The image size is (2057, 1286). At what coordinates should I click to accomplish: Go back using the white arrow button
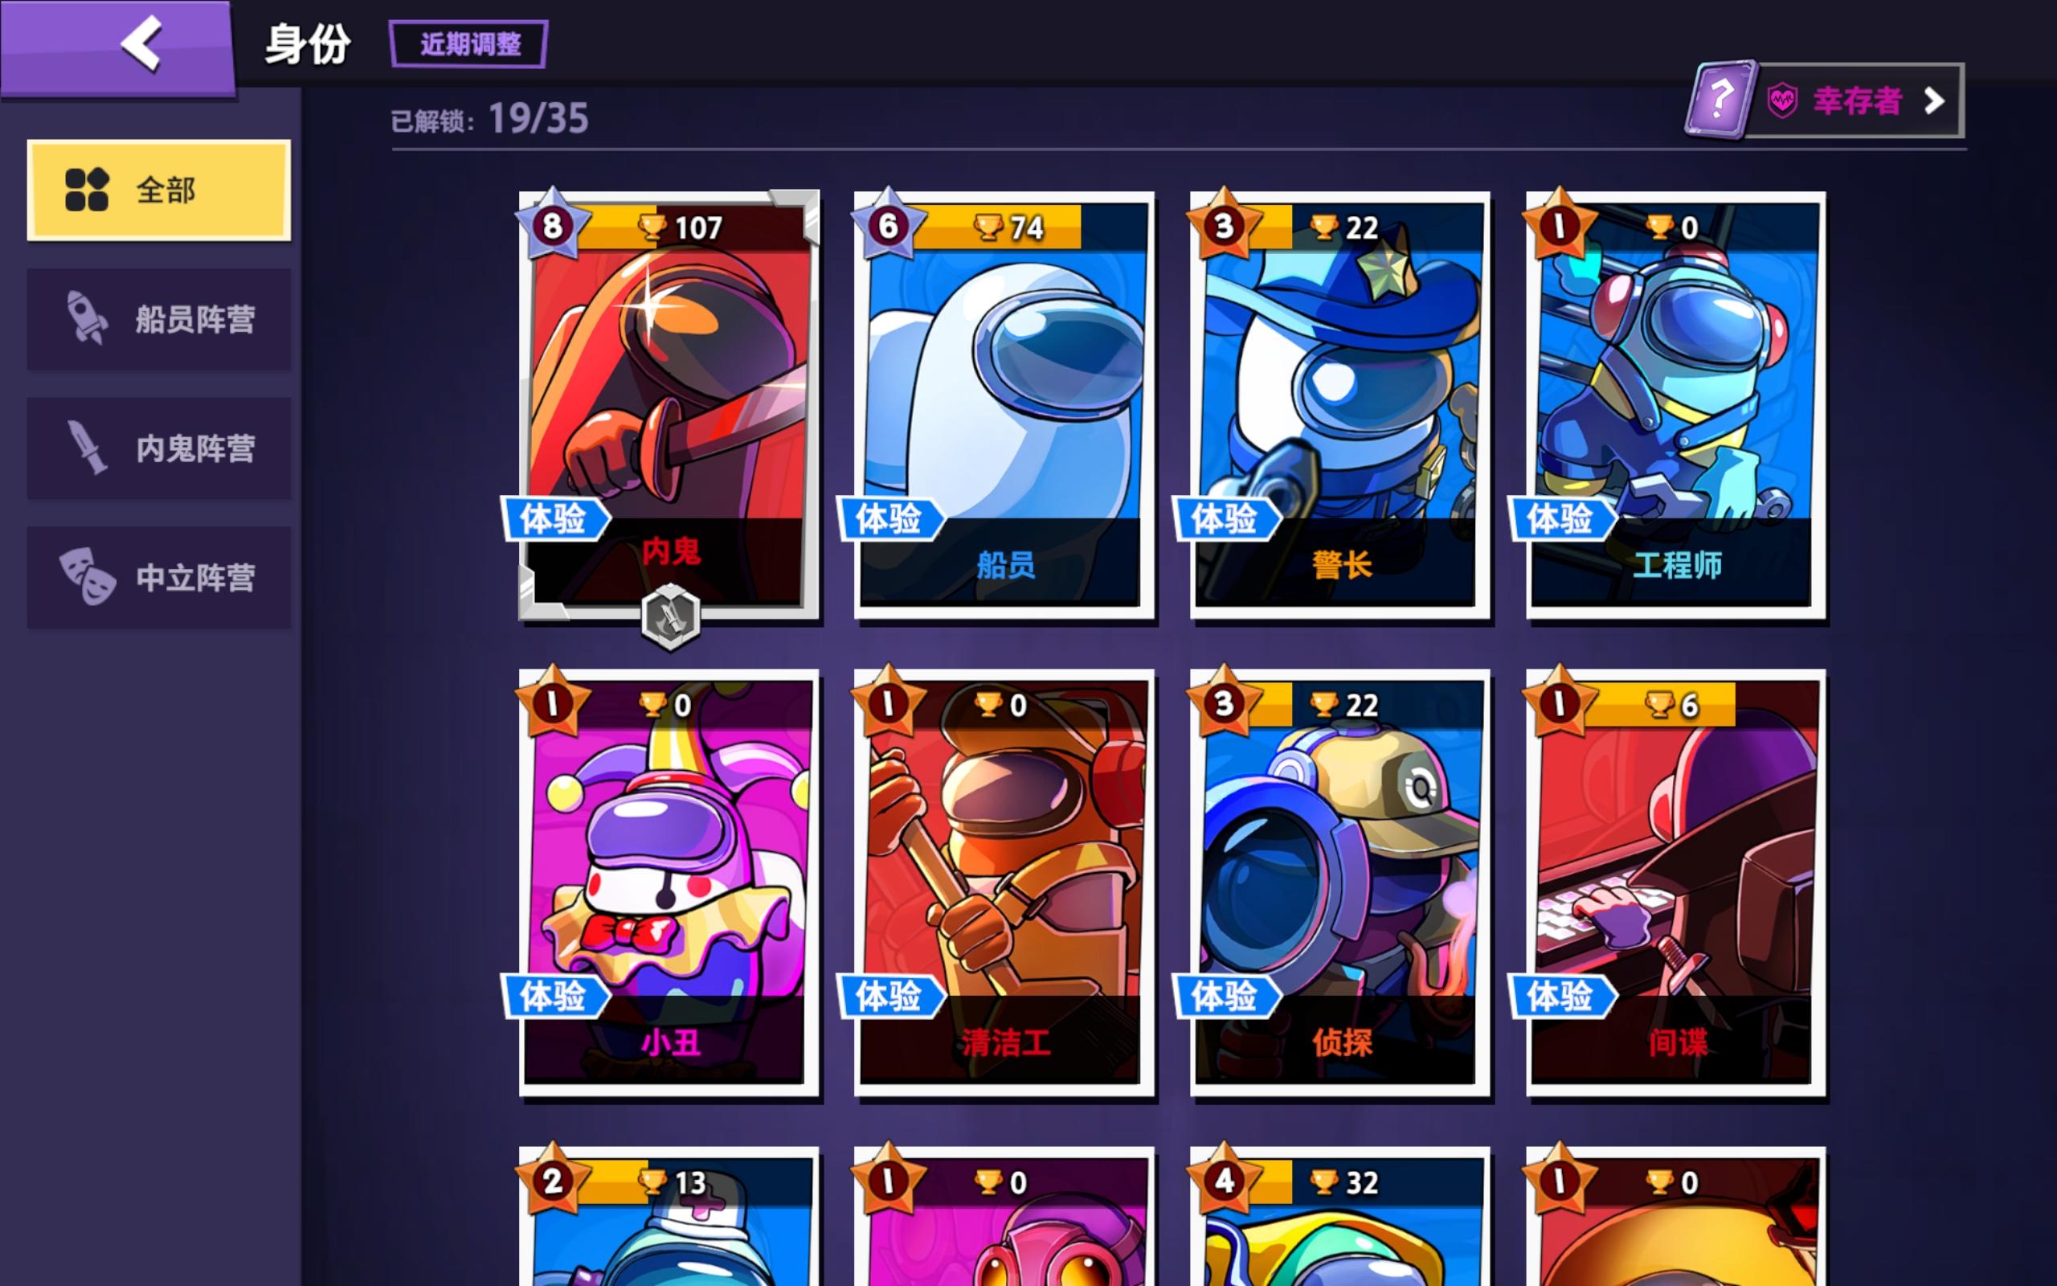tap(141, 43)
